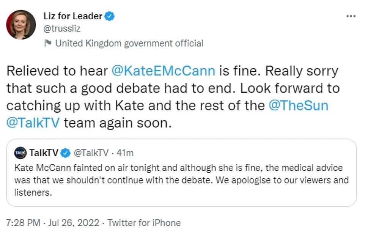
Task: Open the 41m timestamp of the quoted tweet
Action: [125, 153]
